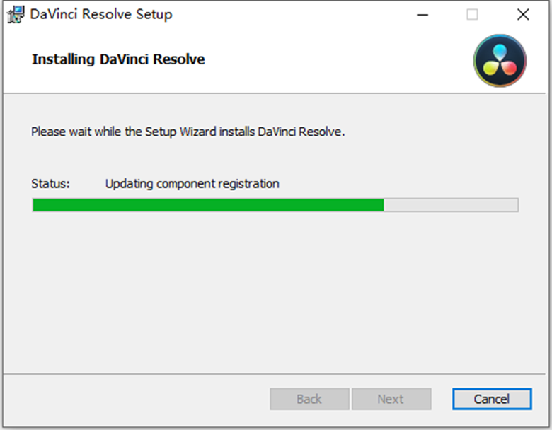552x430 pixels.
Task: Click the green filled portion of progress bar
Action: (208, 205)
